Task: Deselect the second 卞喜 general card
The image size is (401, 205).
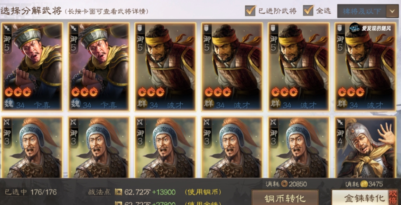Action: click(99, 67)
